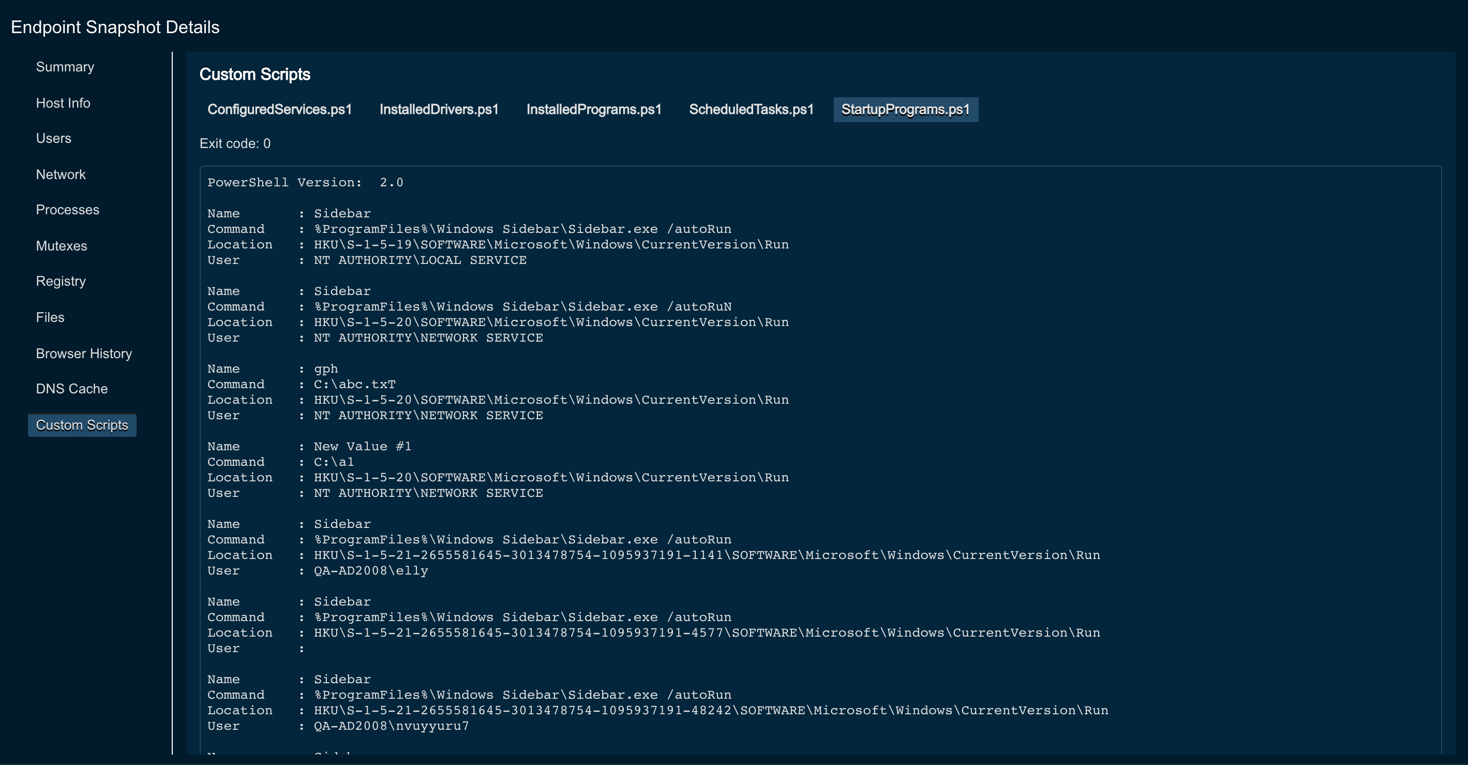1468x765 pixels.
Task: Select the StartupPrograms.ps1 tab
Action: tap(905, 109)
